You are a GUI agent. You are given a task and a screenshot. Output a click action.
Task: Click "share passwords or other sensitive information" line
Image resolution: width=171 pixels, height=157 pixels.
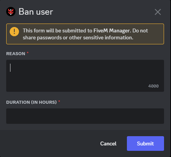tap(78, 38)
